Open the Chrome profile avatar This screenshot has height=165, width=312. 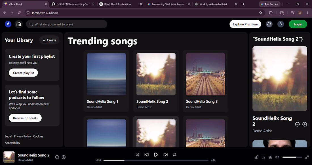pos(300,13)
